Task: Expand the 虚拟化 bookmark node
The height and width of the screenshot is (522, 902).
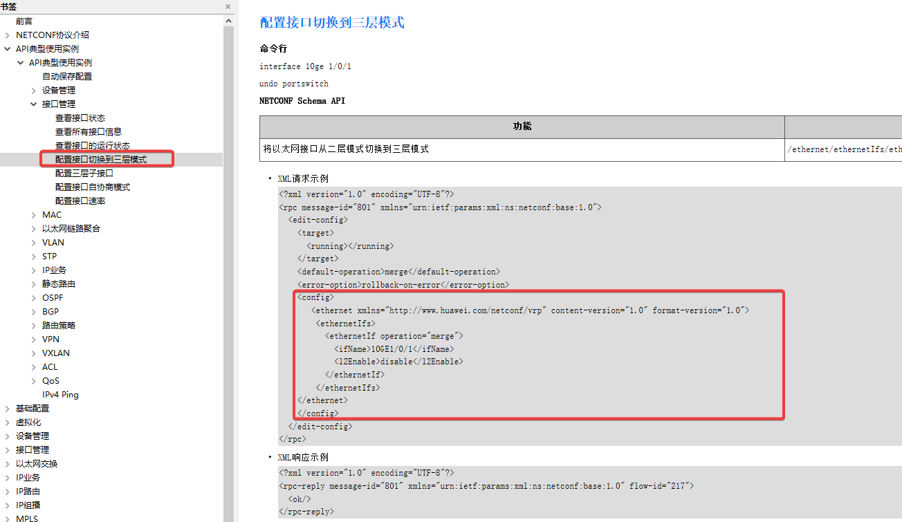Action: pyautogui.click(x=7, y=422)
